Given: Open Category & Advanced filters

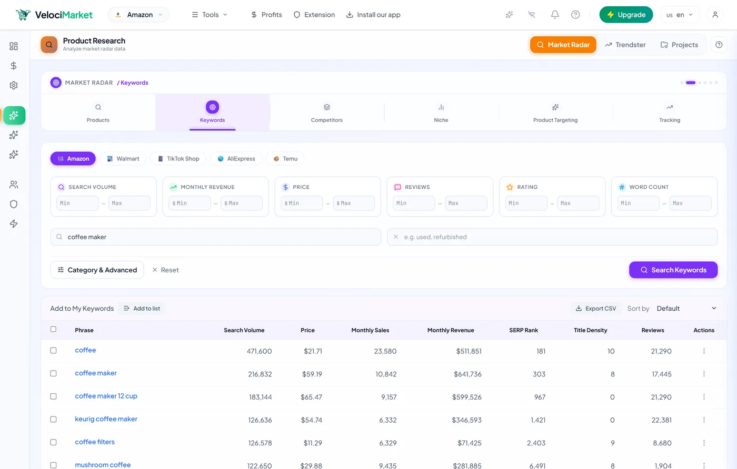Looking at the screenshot, I should tap(97, 270).
